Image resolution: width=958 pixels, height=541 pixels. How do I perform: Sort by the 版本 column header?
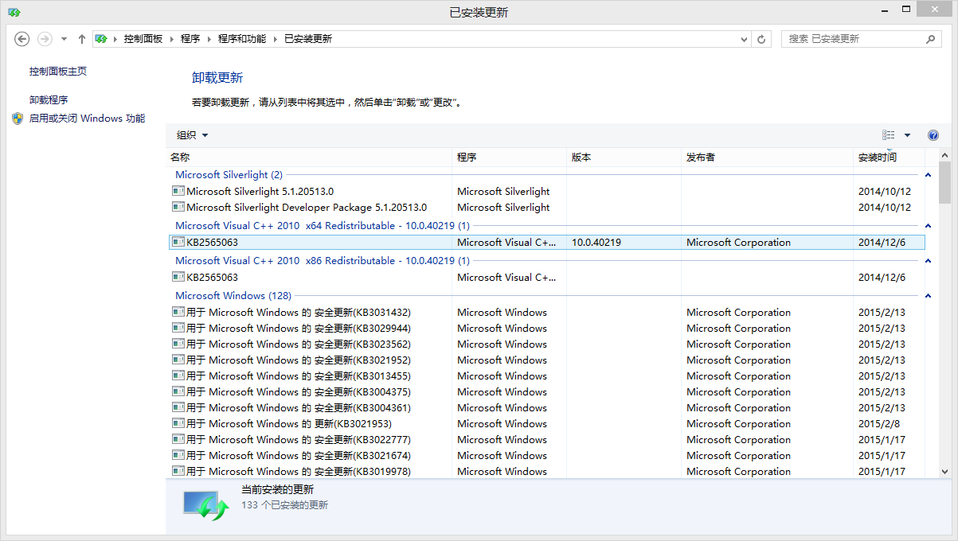pos(624,157)
